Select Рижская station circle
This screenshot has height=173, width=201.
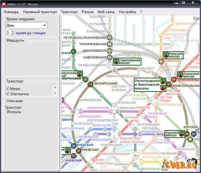coord(161,62)
